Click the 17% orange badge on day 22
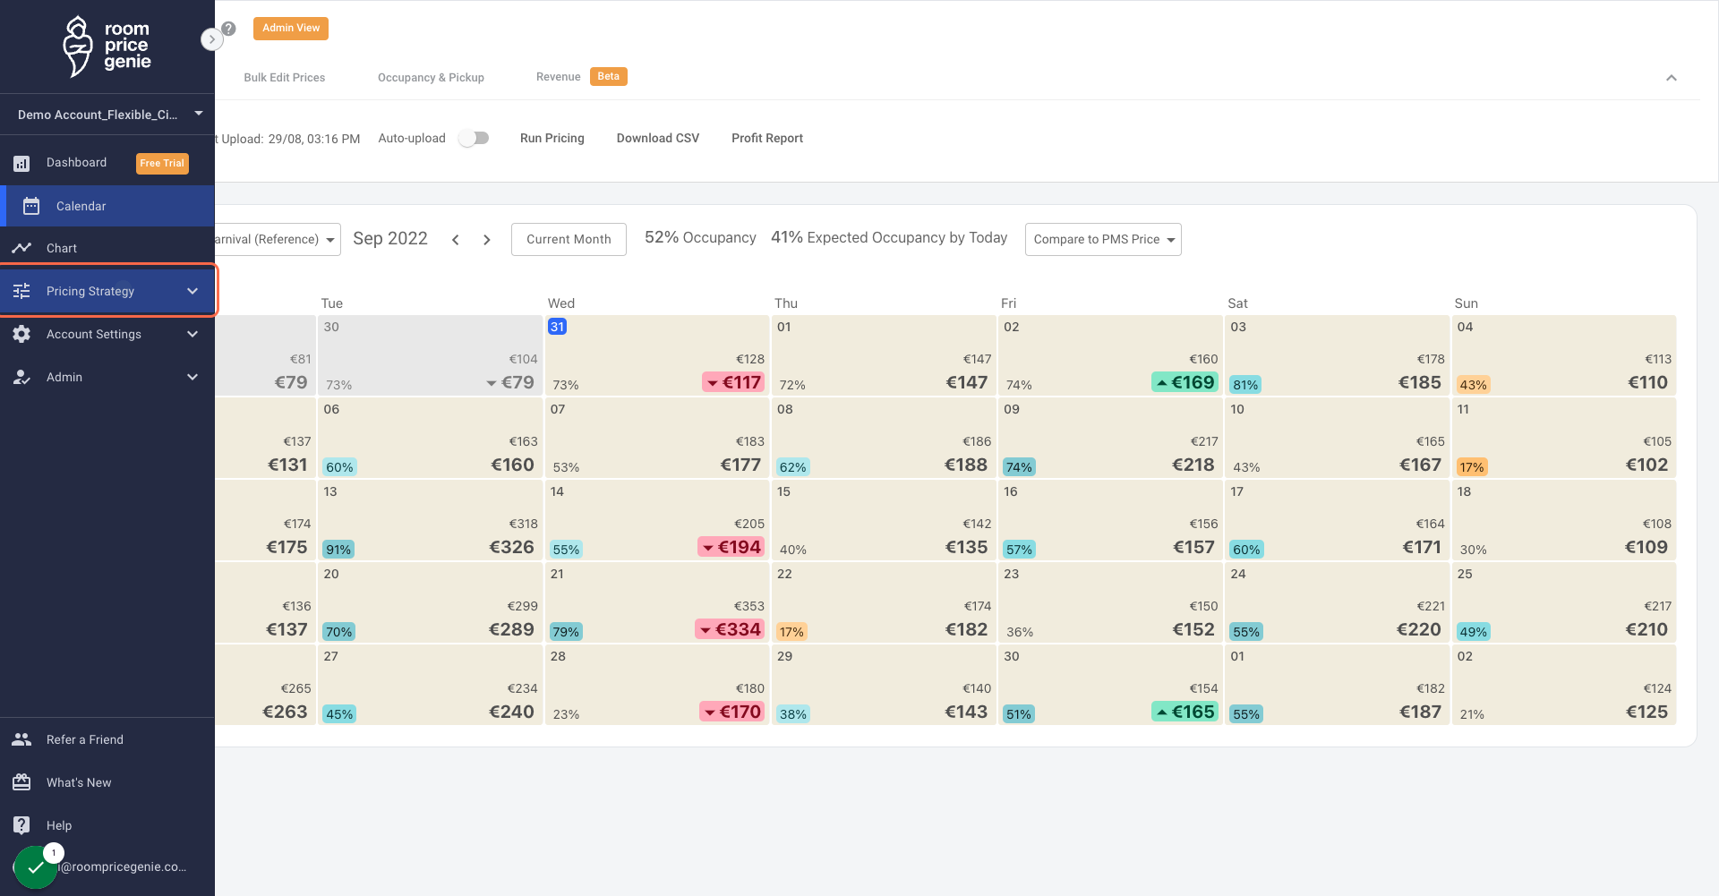Image resolution: width=1719 pixels, height=896 pixels. (791, 632)
